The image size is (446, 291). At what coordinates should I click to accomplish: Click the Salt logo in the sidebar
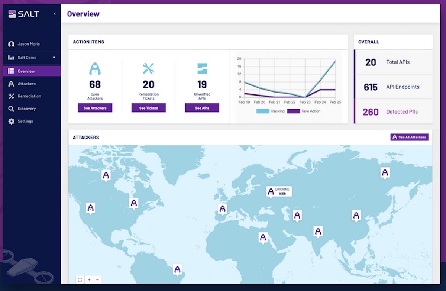pos(23,14)
